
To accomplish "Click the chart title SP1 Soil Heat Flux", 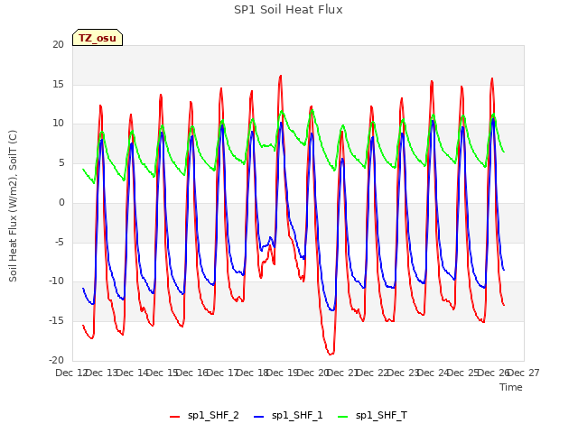I will point(288,10).
